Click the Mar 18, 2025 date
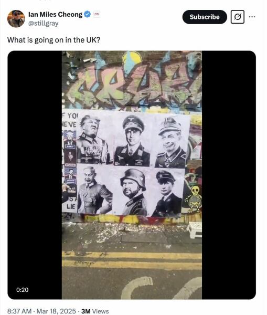267x315 pixels. tap(56, 311)
